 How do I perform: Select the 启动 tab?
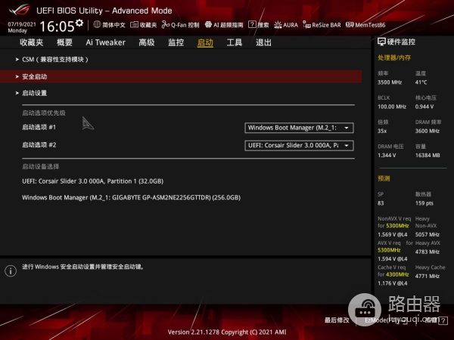205,43
